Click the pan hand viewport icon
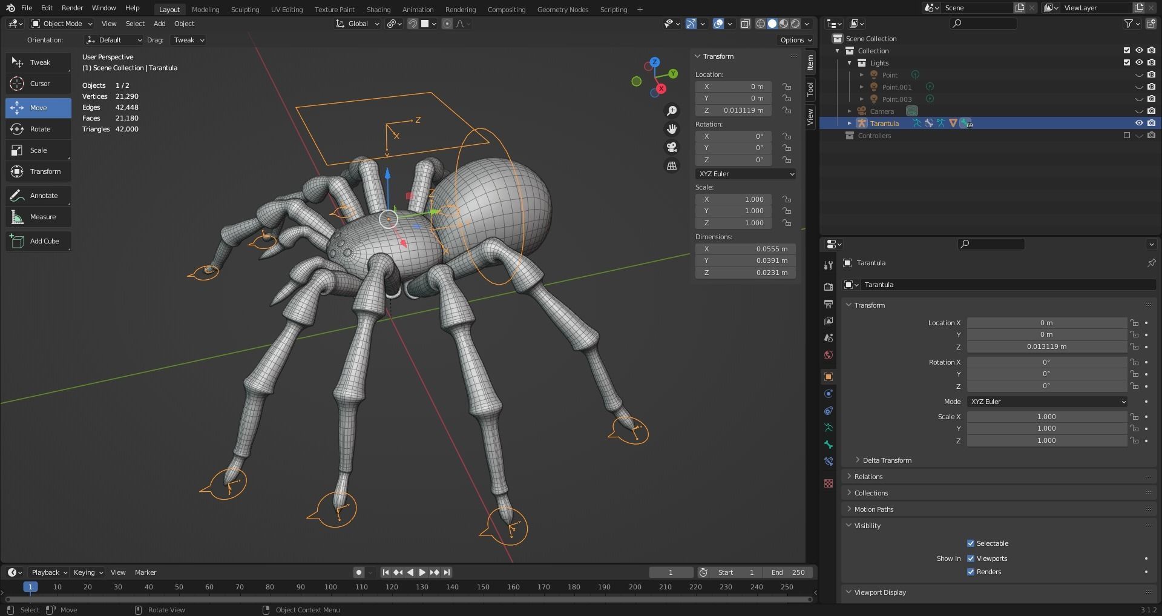 [672, 129]
